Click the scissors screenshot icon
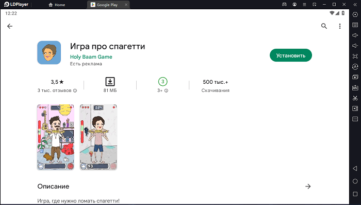The image size is (361, 205). pos(355,98)
